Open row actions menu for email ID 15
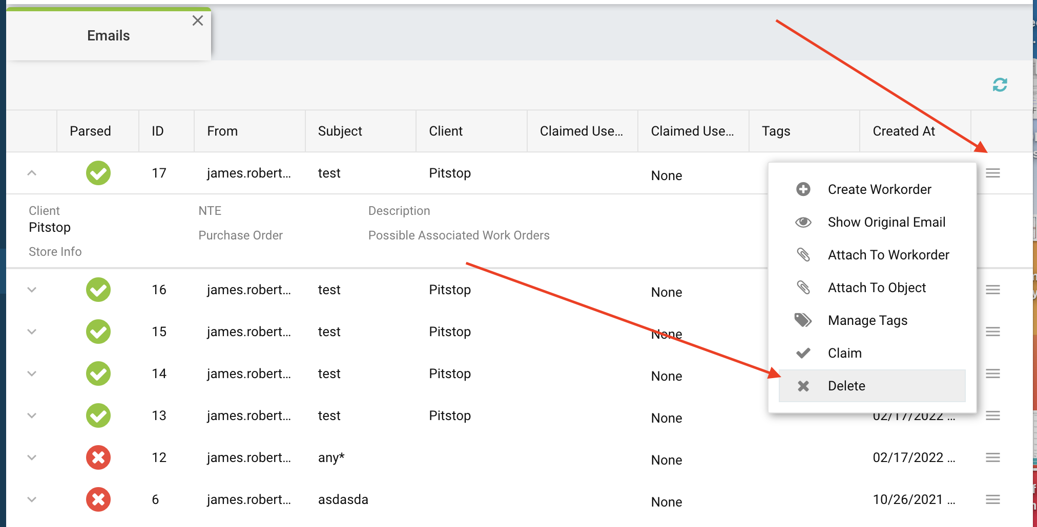Image resolution: width=1037 pixels, height=527 pixels. (992, 332)
